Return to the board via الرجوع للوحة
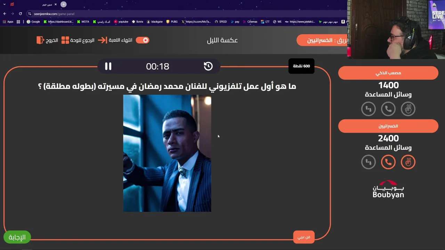Screen dimensions: 445x250 (x=82, y=40)
